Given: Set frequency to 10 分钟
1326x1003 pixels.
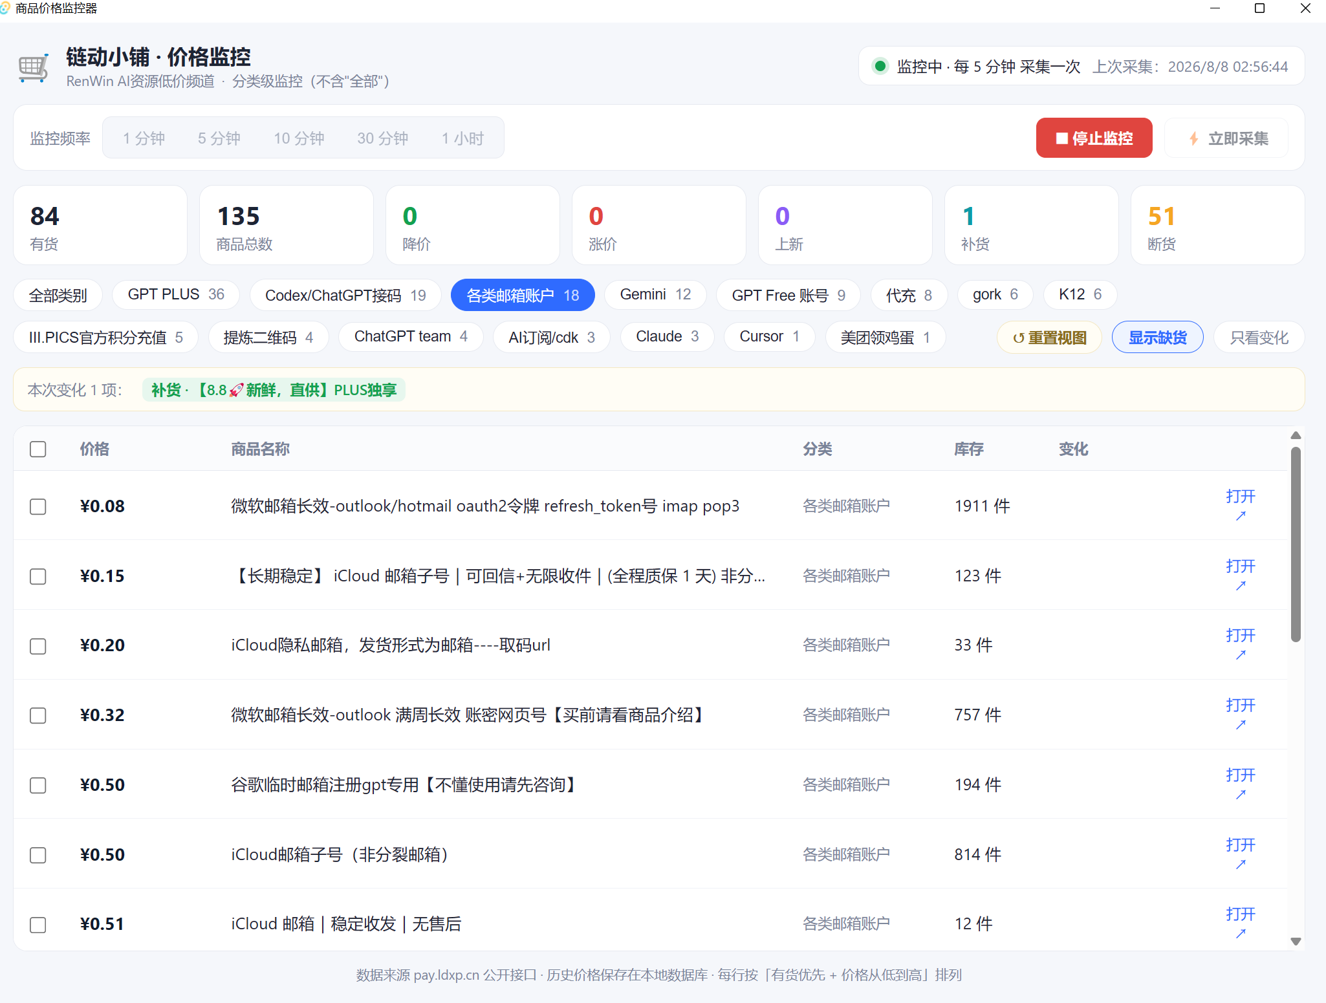Looking at the screenshot, I should click(299, 138).
